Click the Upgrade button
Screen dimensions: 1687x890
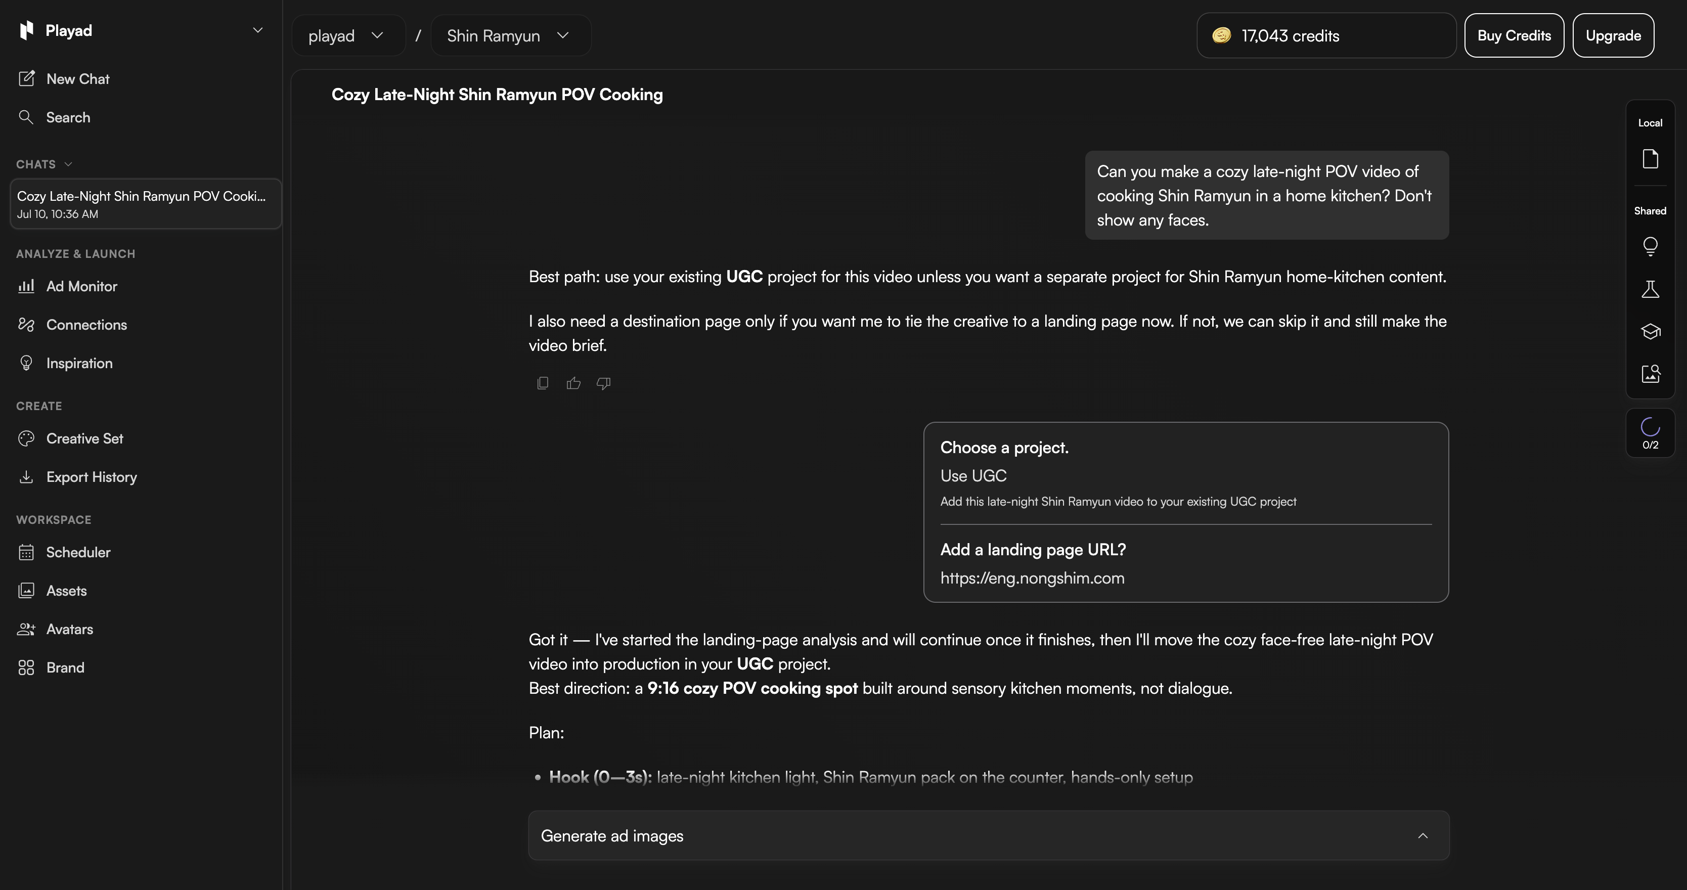pyautogui.click(x=1613, y=35)
